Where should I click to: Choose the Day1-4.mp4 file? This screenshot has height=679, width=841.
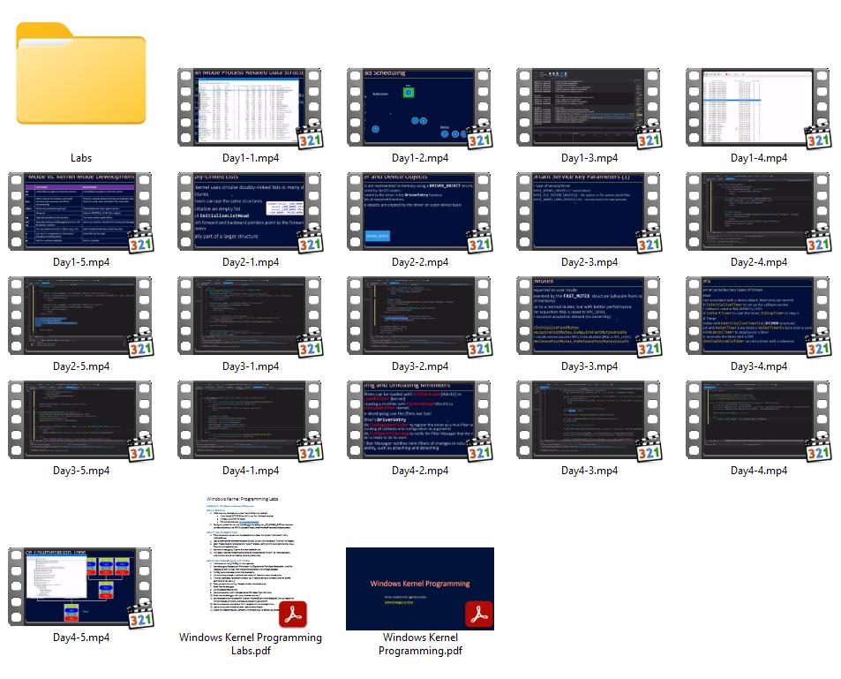point(758,108)
